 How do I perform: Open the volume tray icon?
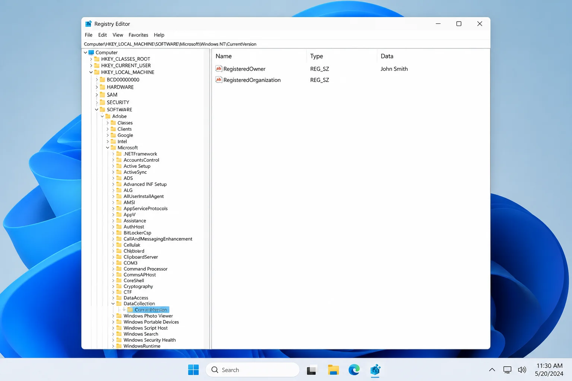pos(522,370)
